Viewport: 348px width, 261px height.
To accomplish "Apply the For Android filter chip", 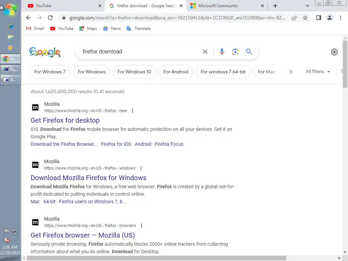I will (x=176, y=72).
